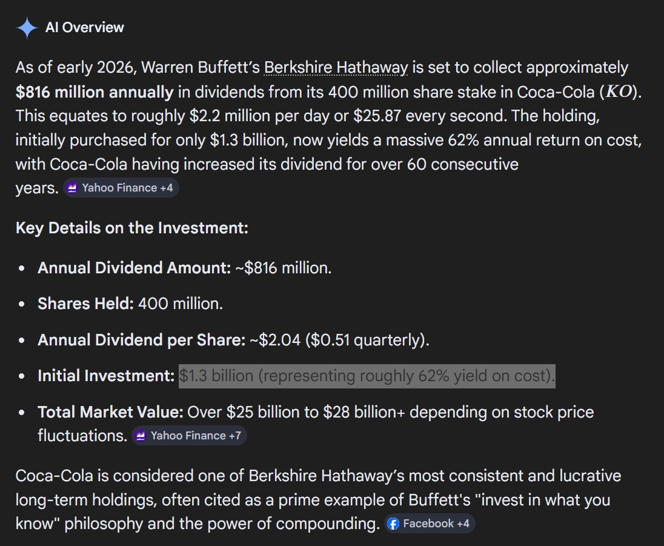Click the KO ticker symbol
The image size is (664, 546).
619,92
